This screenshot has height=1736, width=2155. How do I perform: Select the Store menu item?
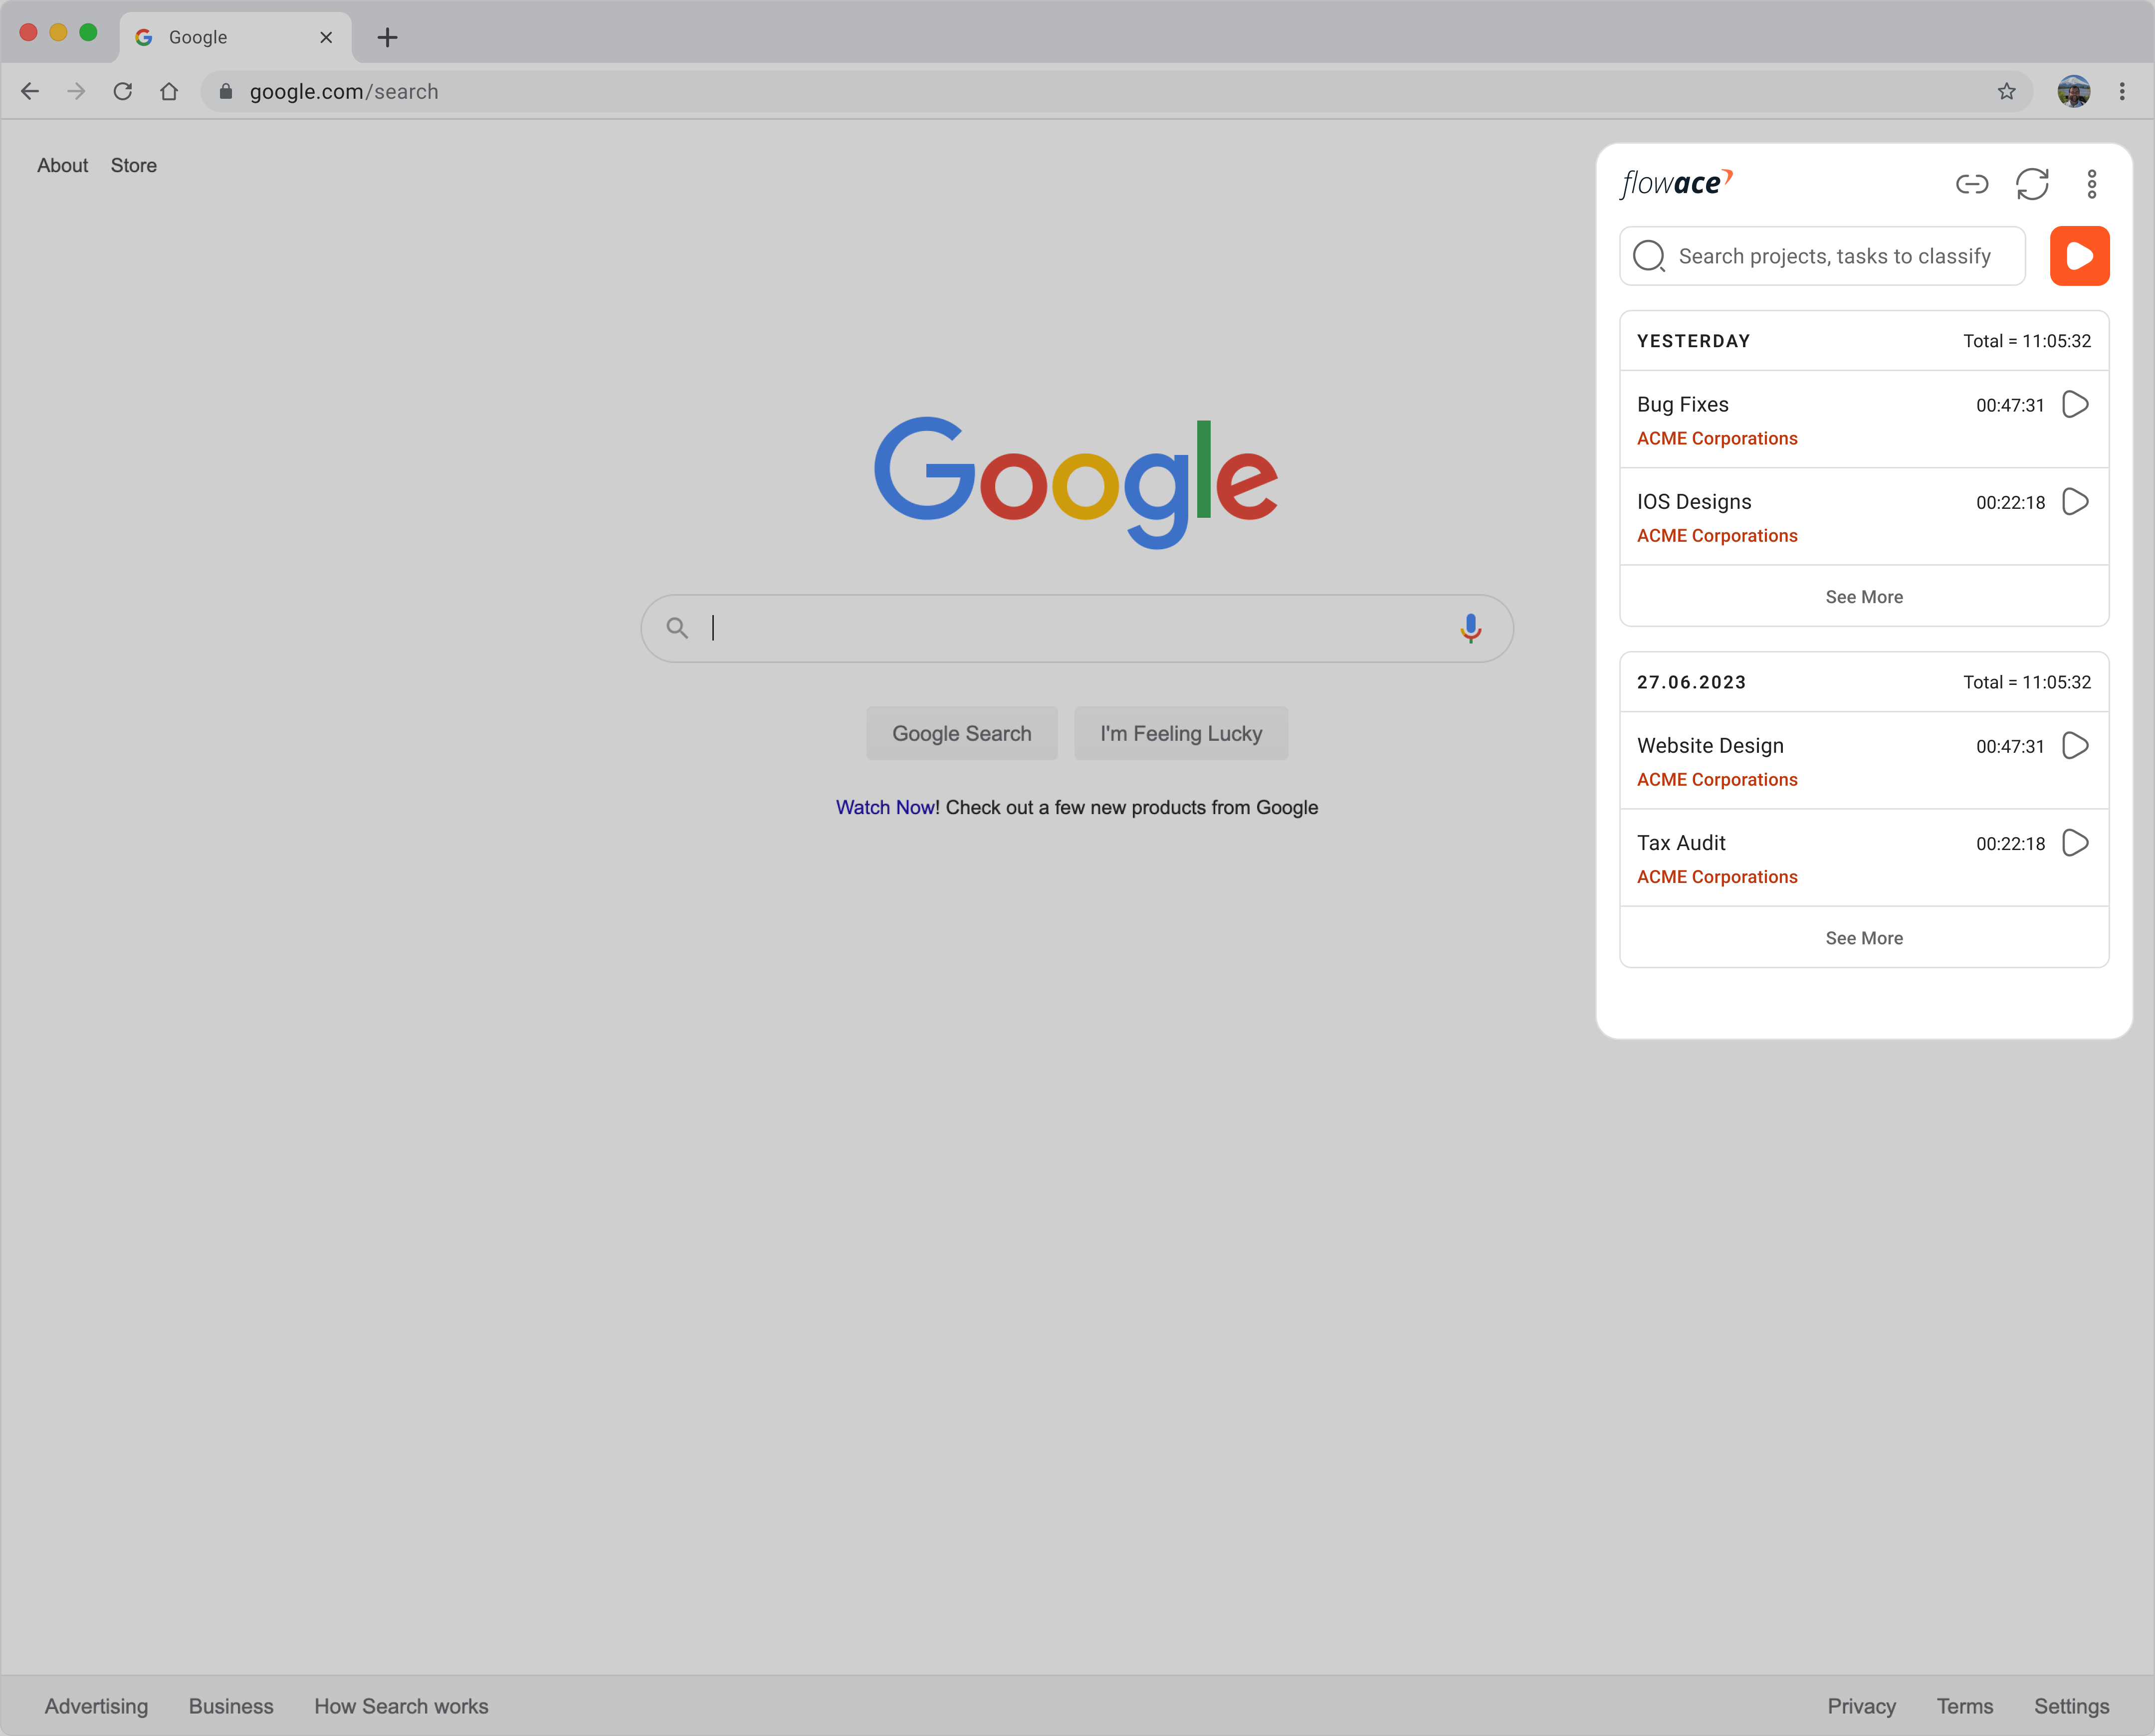pos(135,165)
